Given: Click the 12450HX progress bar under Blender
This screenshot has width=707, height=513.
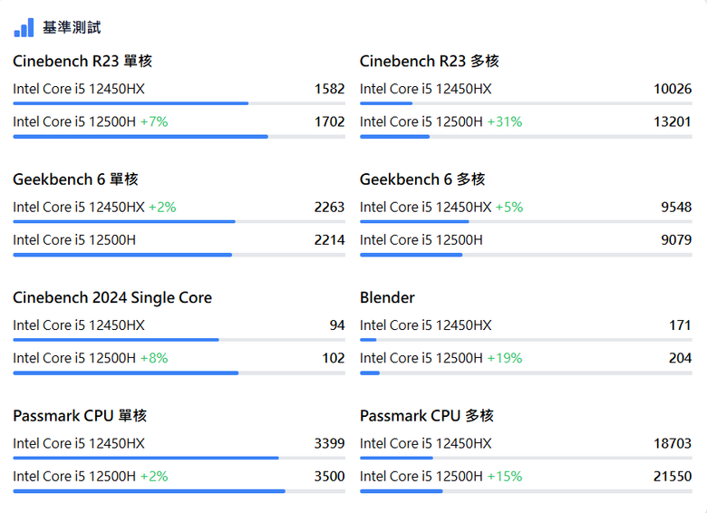Looking at the screenshot, I should tap(526, 340).
